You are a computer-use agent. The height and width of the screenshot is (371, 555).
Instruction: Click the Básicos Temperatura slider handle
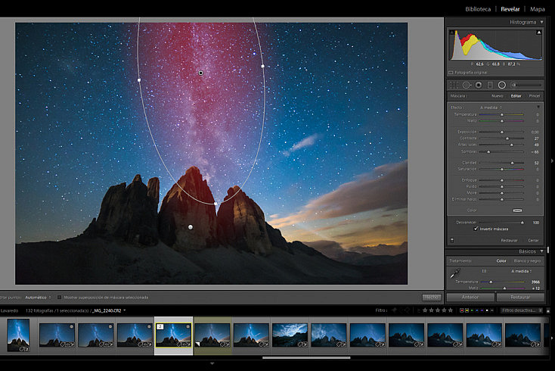pyautogui.click(x=491, y=282)
